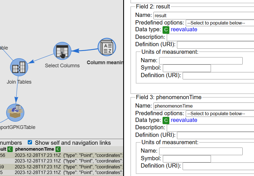Click Definition (URI) input under Field 3 Description
Screen dimensions: 254x176
pos(215,135)
